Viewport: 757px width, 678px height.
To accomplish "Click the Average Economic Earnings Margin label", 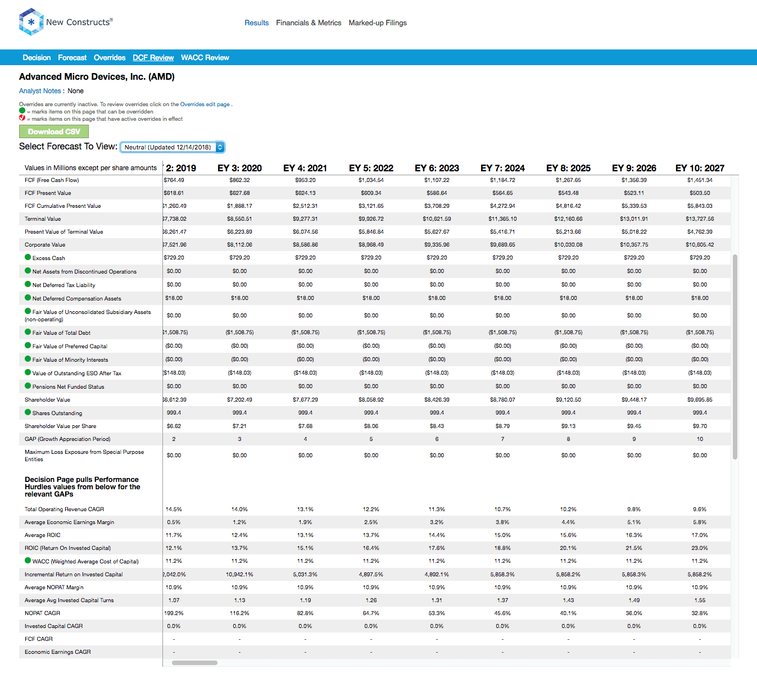I will (69, 522).
